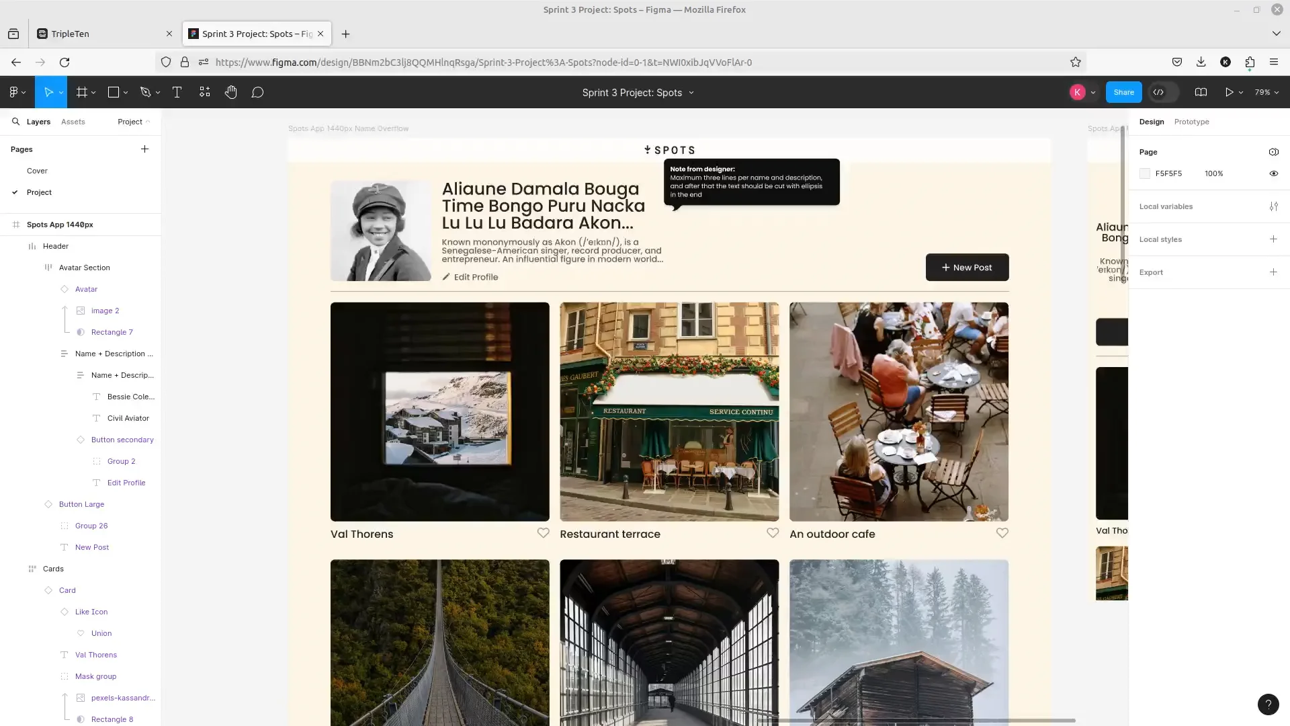Click the blue Share button
The width and height of the screenshot is (1290, 726).
(x=1123, y=93)
